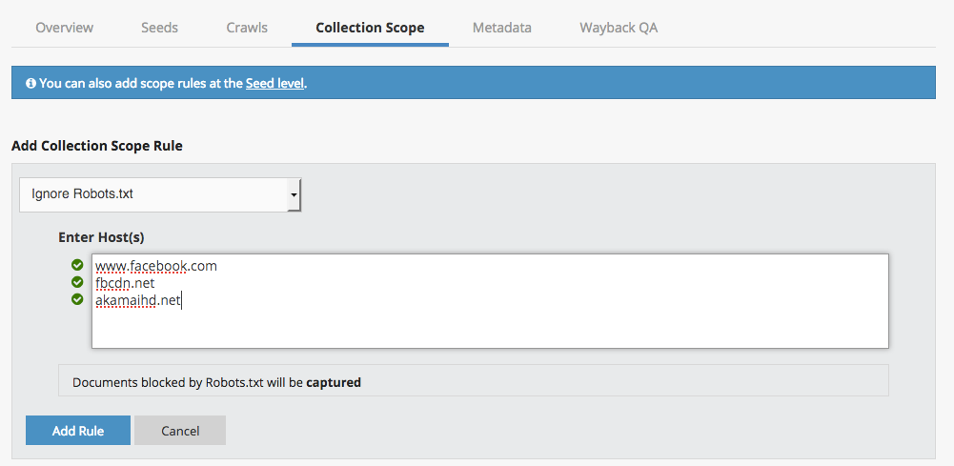Place cursor at end of akamaihd.net line

click(x=181, y=301)
